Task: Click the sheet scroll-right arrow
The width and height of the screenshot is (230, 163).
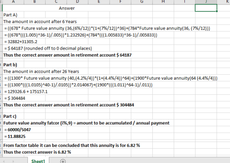Action: (13, 161)
